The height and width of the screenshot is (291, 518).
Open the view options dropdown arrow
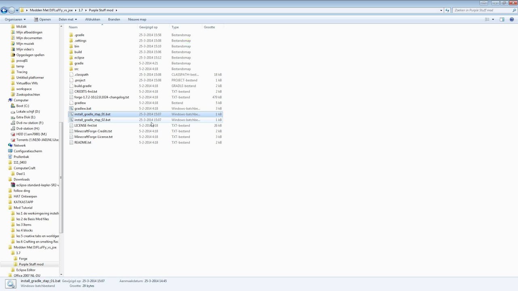coord(493,19)
